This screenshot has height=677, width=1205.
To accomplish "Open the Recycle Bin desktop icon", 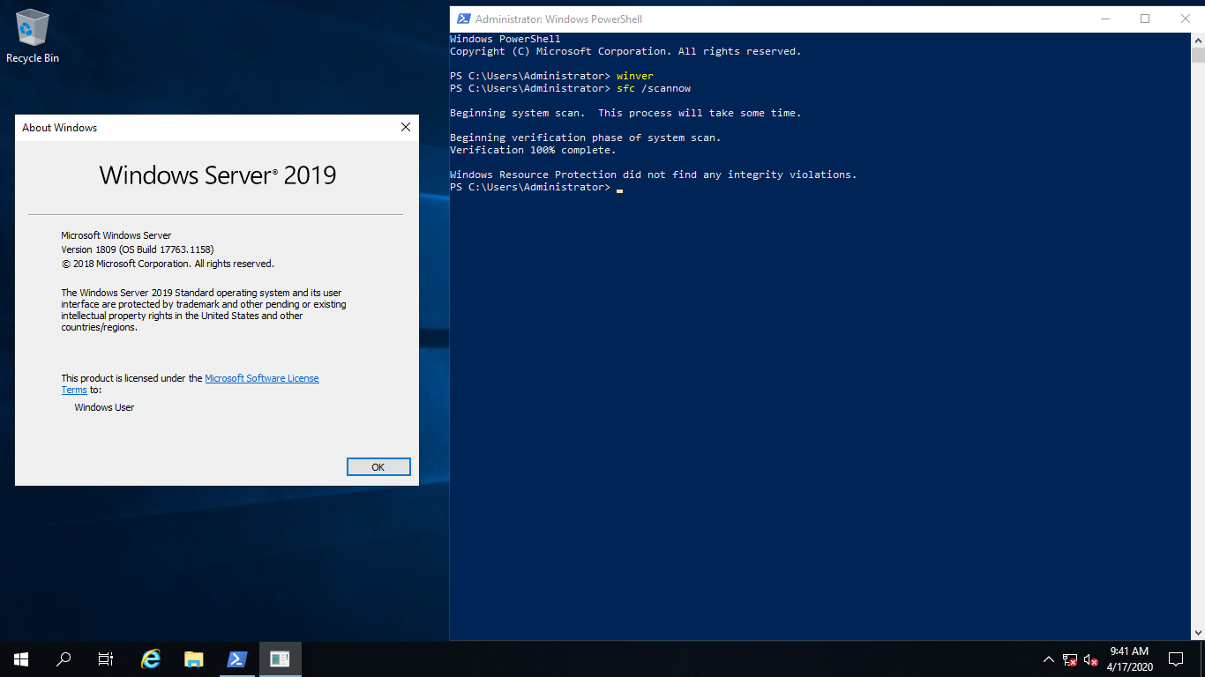I will [x=33, y=36].
